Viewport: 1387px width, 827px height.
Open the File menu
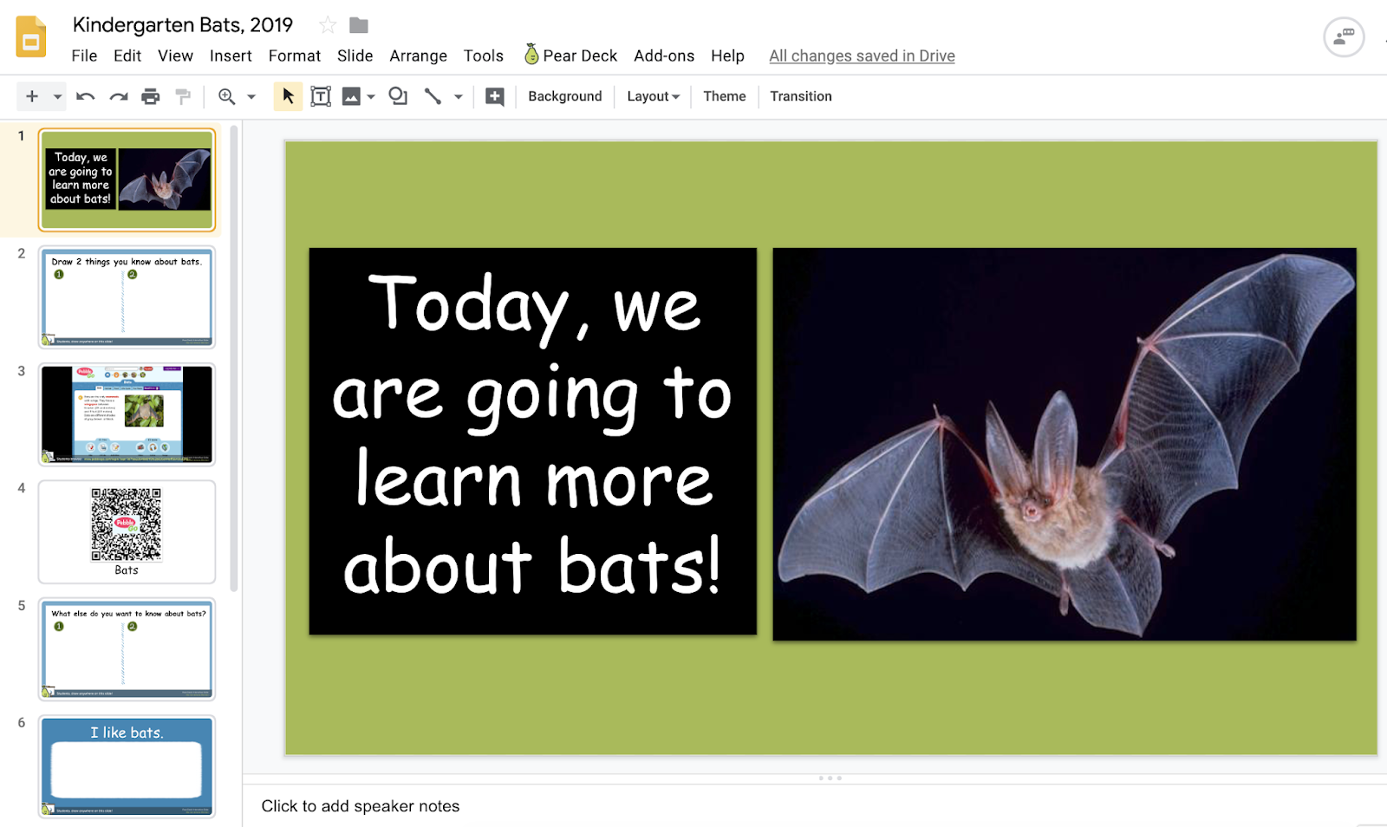pyautogui.click(x=84, y=55)
